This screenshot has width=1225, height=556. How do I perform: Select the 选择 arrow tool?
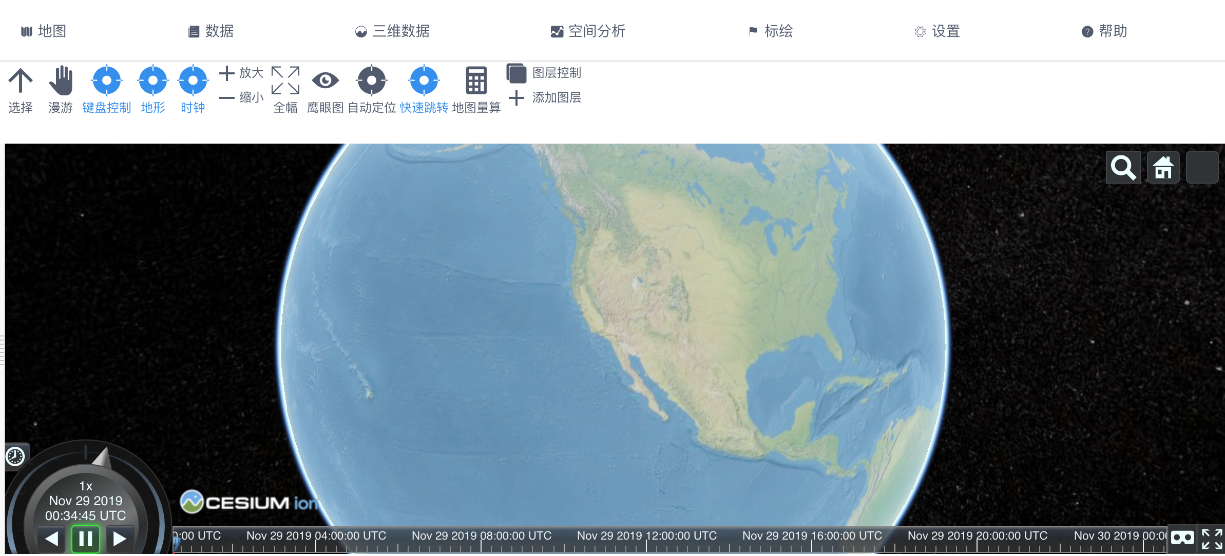click(21, 81)
